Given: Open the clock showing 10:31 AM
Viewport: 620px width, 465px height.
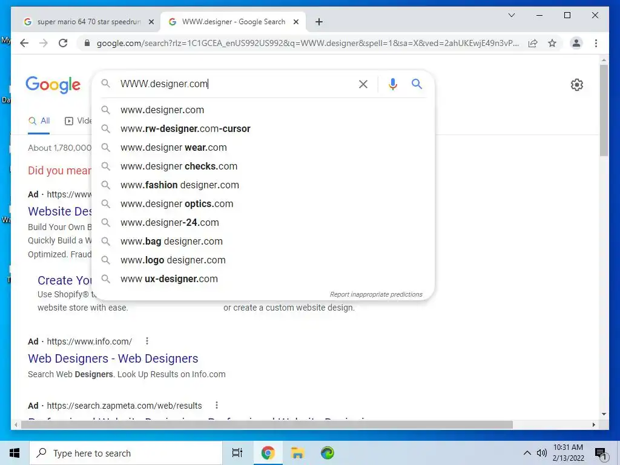Looking at the screenshot, I should [568, 453].
